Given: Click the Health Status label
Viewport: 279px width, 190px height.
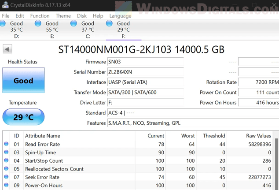Looking at the screenshot, I should point(22,62).
